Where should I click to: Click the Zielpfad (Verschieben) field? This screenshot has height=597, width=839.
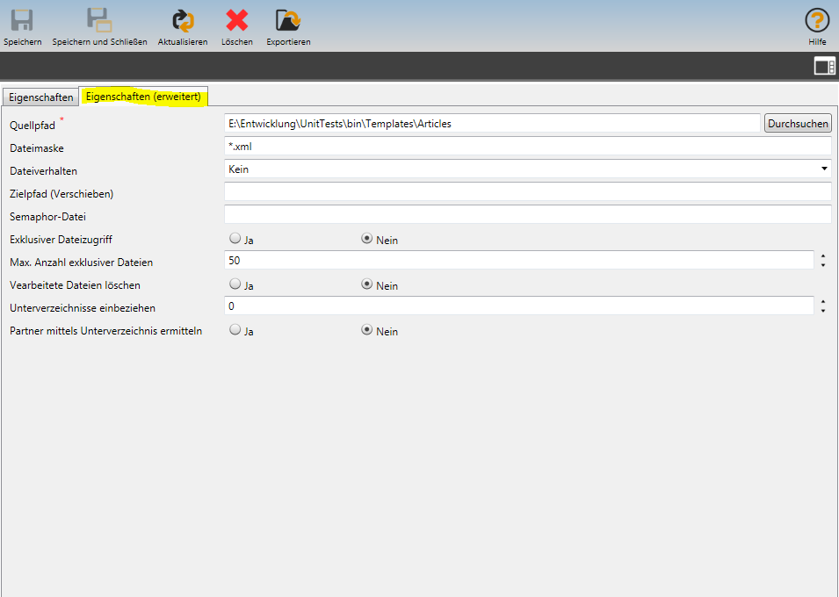(x=527, y=192)
